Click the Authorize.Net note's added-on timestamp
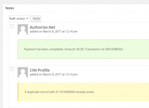Image resolution: width=149 pixels, height=108 pixels. (54, 31)
